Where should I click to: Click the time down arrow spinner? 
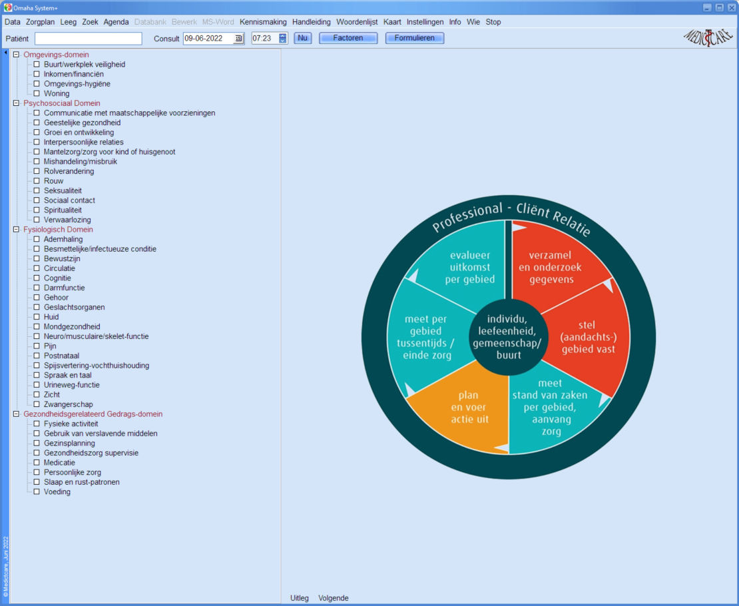point(283,41)
